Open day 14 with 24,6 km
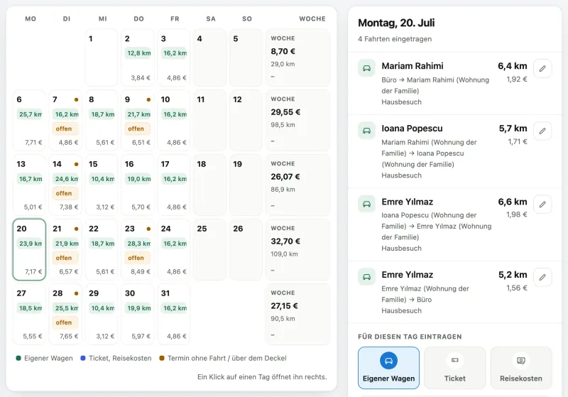The width and height of the screenshot is (568, 397). coord(65,185)
